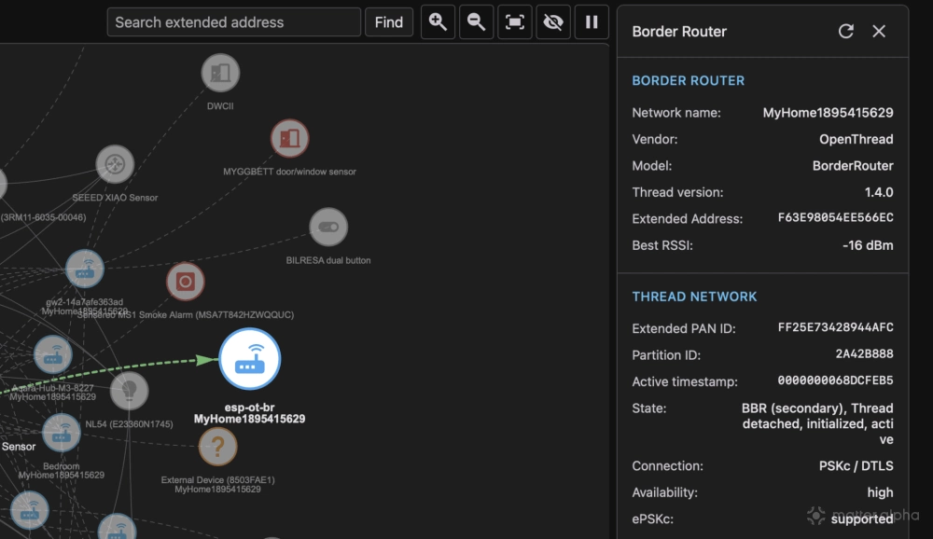Select the Aqara-Hub-M3-8227 router node

tap(53, 354)
